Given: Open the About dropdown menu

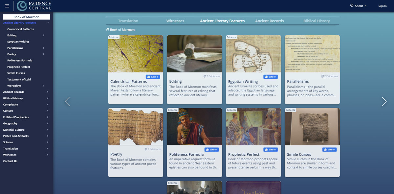Looking at the screenshot, I should pos(358,6).
